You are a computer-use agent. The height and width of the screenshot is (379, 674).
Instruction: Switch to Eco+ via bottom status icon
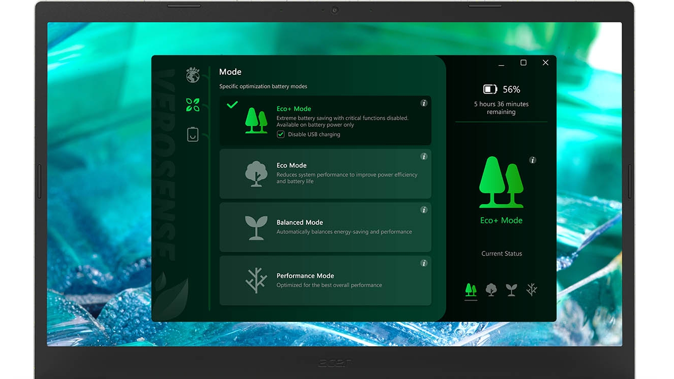pos(471,290)
